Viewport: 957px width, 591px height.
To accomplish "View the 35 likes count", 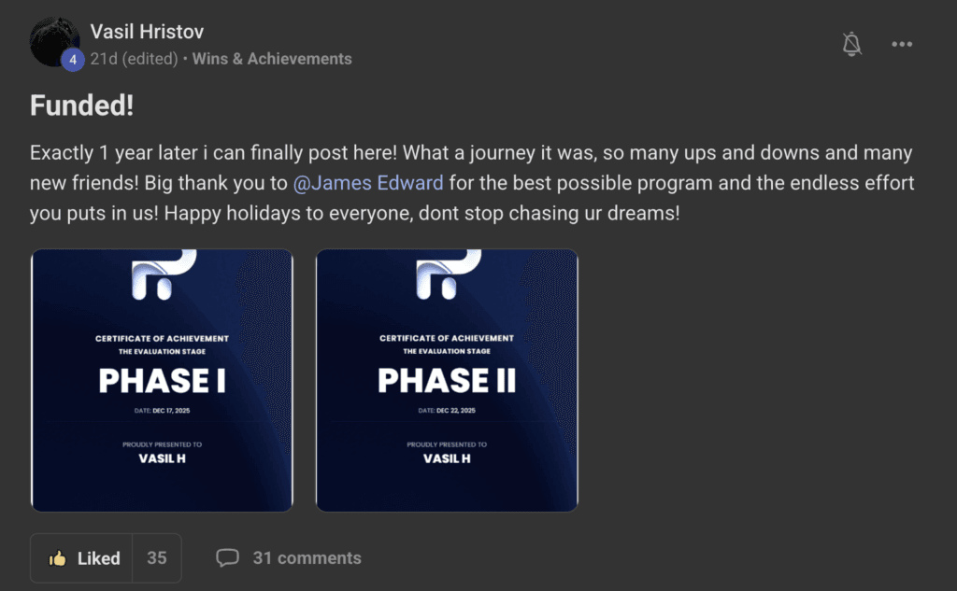I will point(156,558).
